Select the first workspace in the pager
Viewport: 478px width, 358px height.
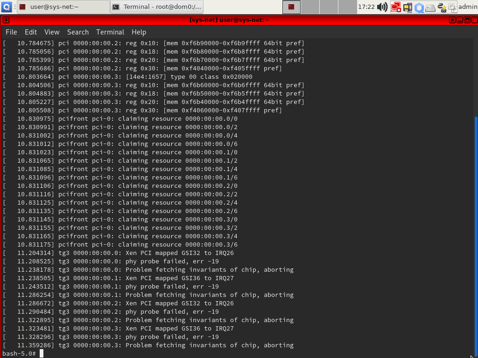pyautogui.click(x=292, y=7)
